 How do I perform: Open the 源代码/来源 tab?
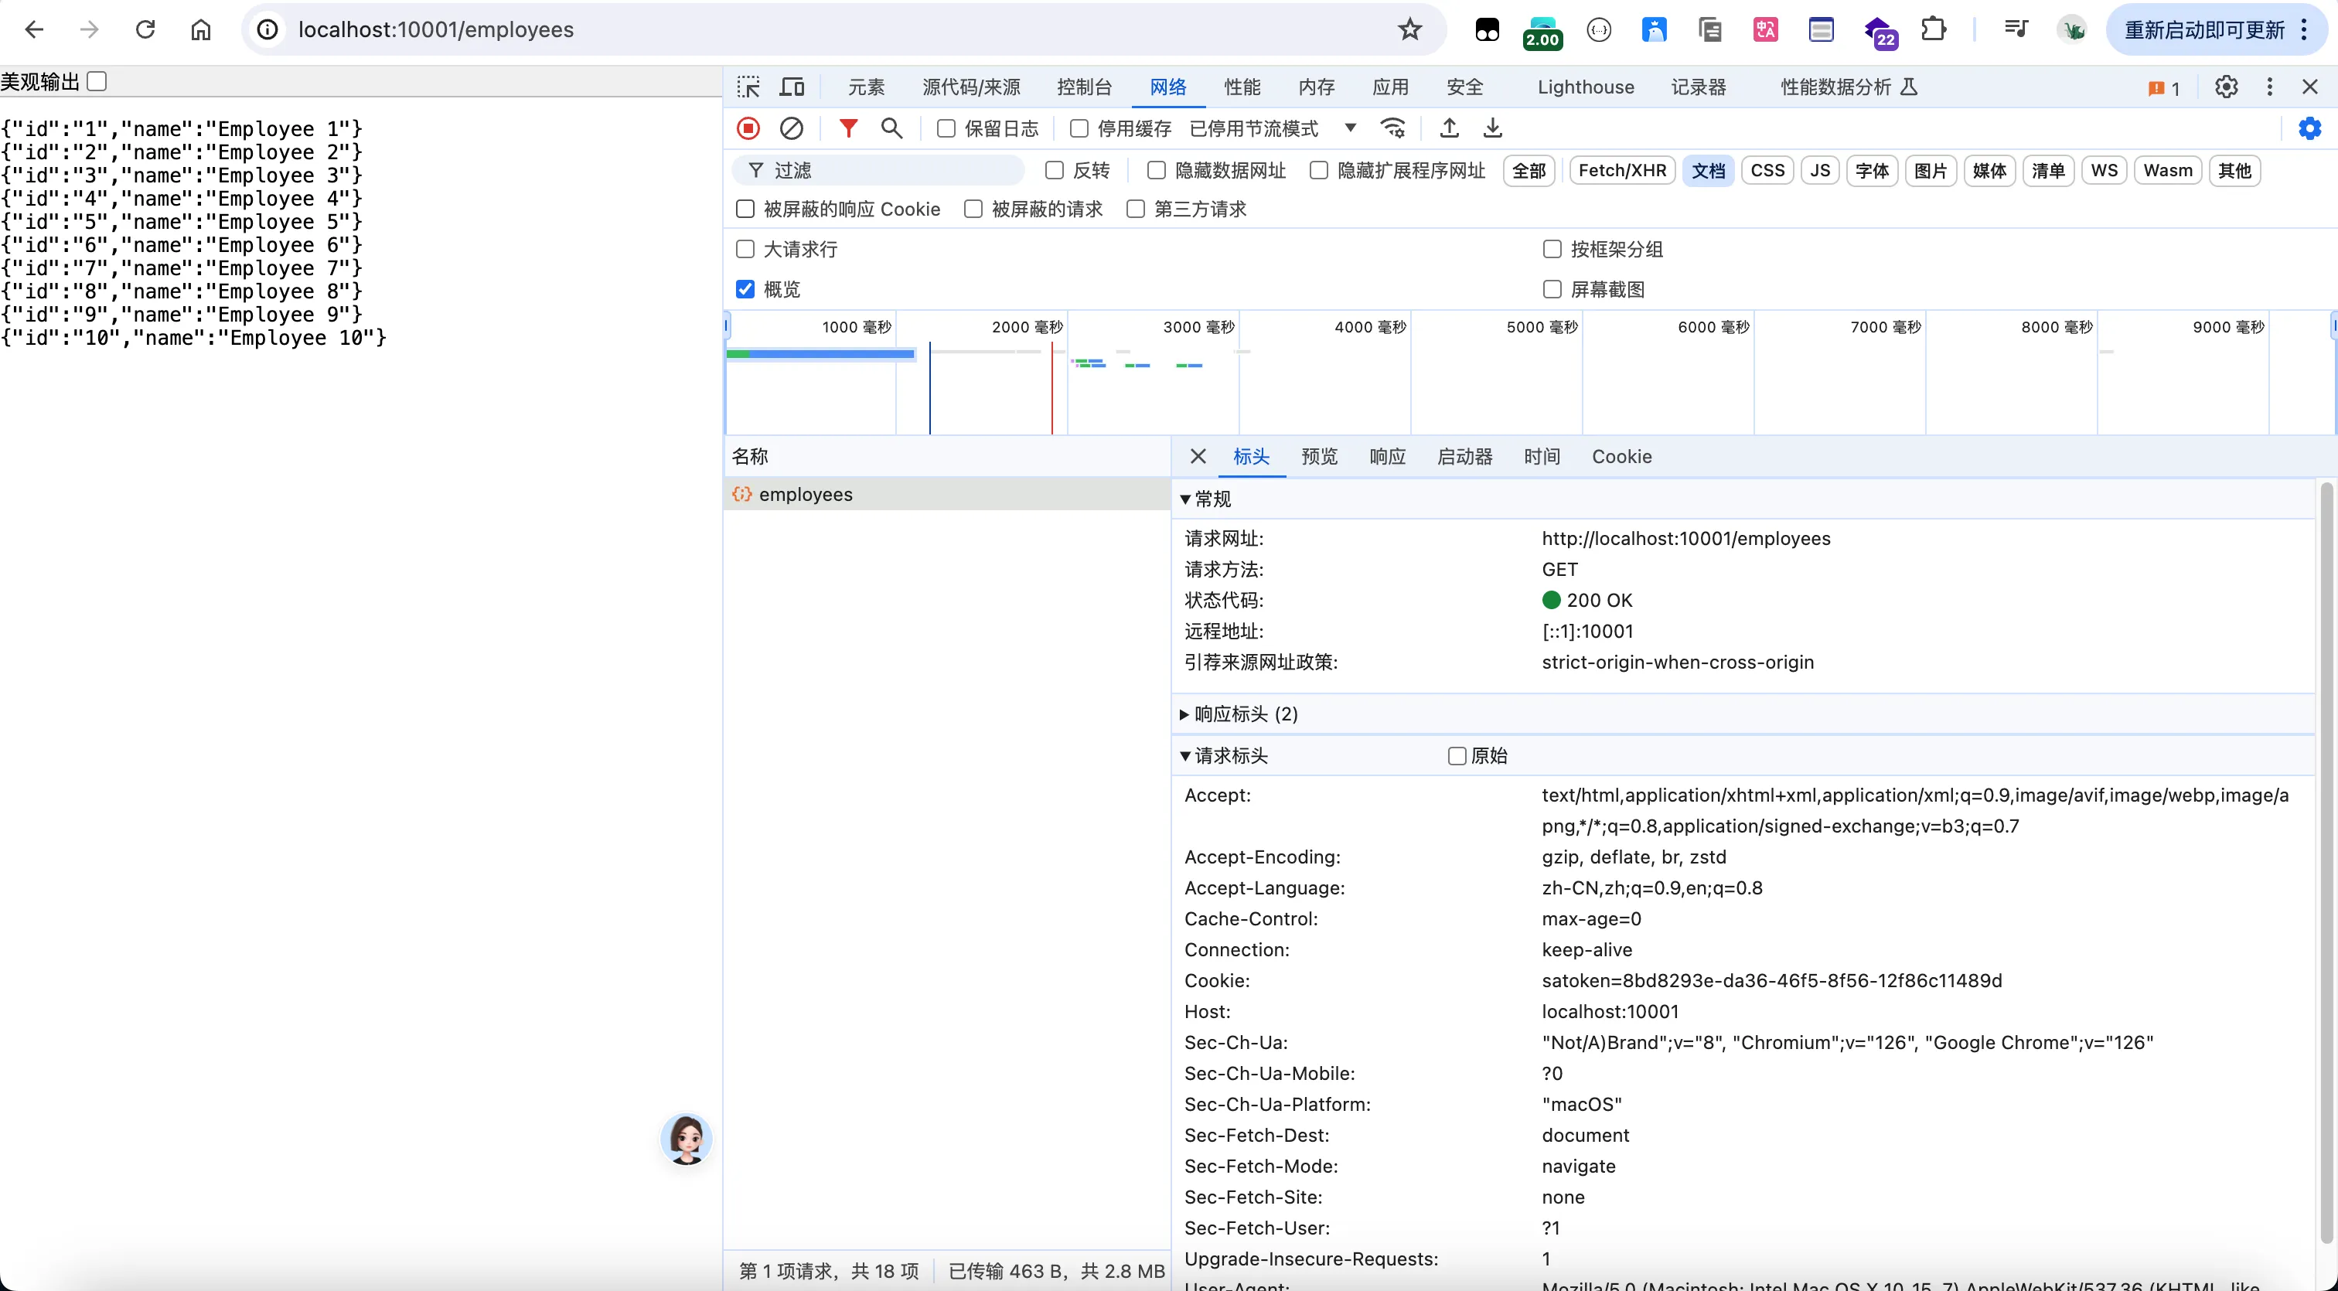[971, 87]
